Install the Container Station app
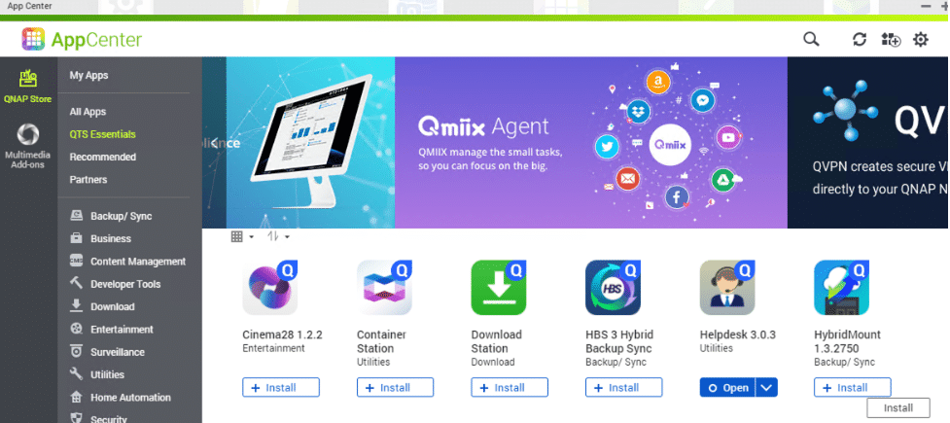The height and width of the screenshot is (423, 950). click(395, 388)
